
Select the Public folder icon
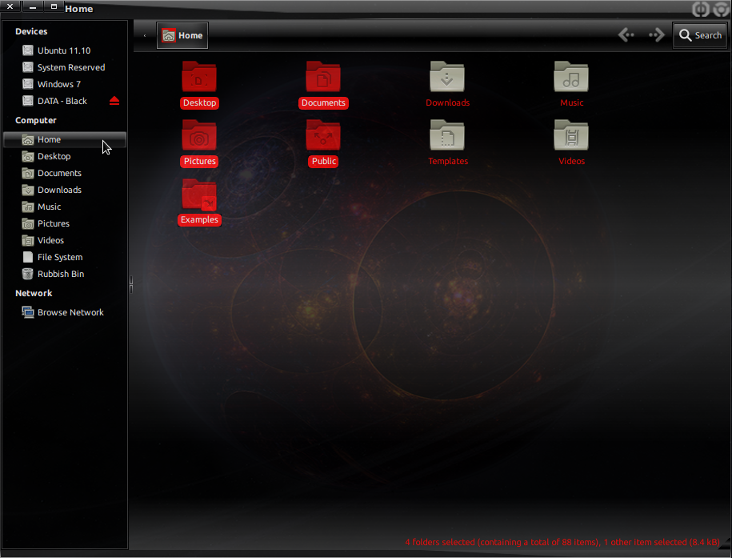pos(323,135)
